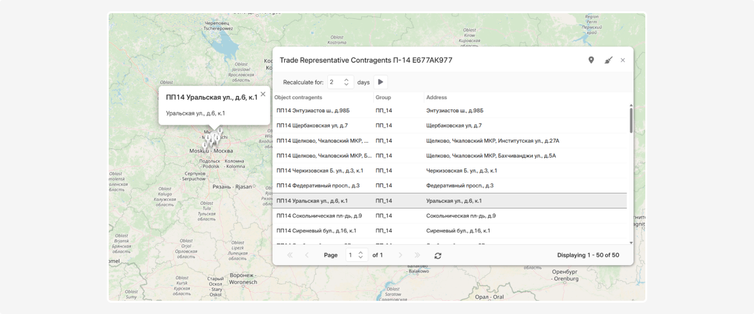The image size is (754, 314).
Task: Click the table vertical scrollbar thumb
Action: coord(631,119)
